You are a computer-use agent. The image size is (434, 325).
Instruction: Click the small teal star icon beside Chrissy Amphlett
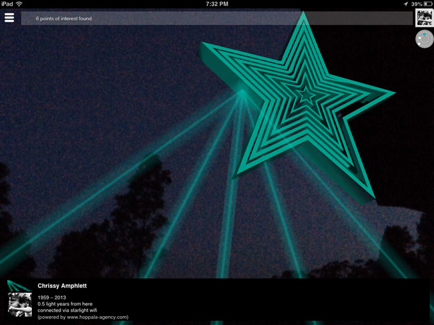[x=19, y=286]
